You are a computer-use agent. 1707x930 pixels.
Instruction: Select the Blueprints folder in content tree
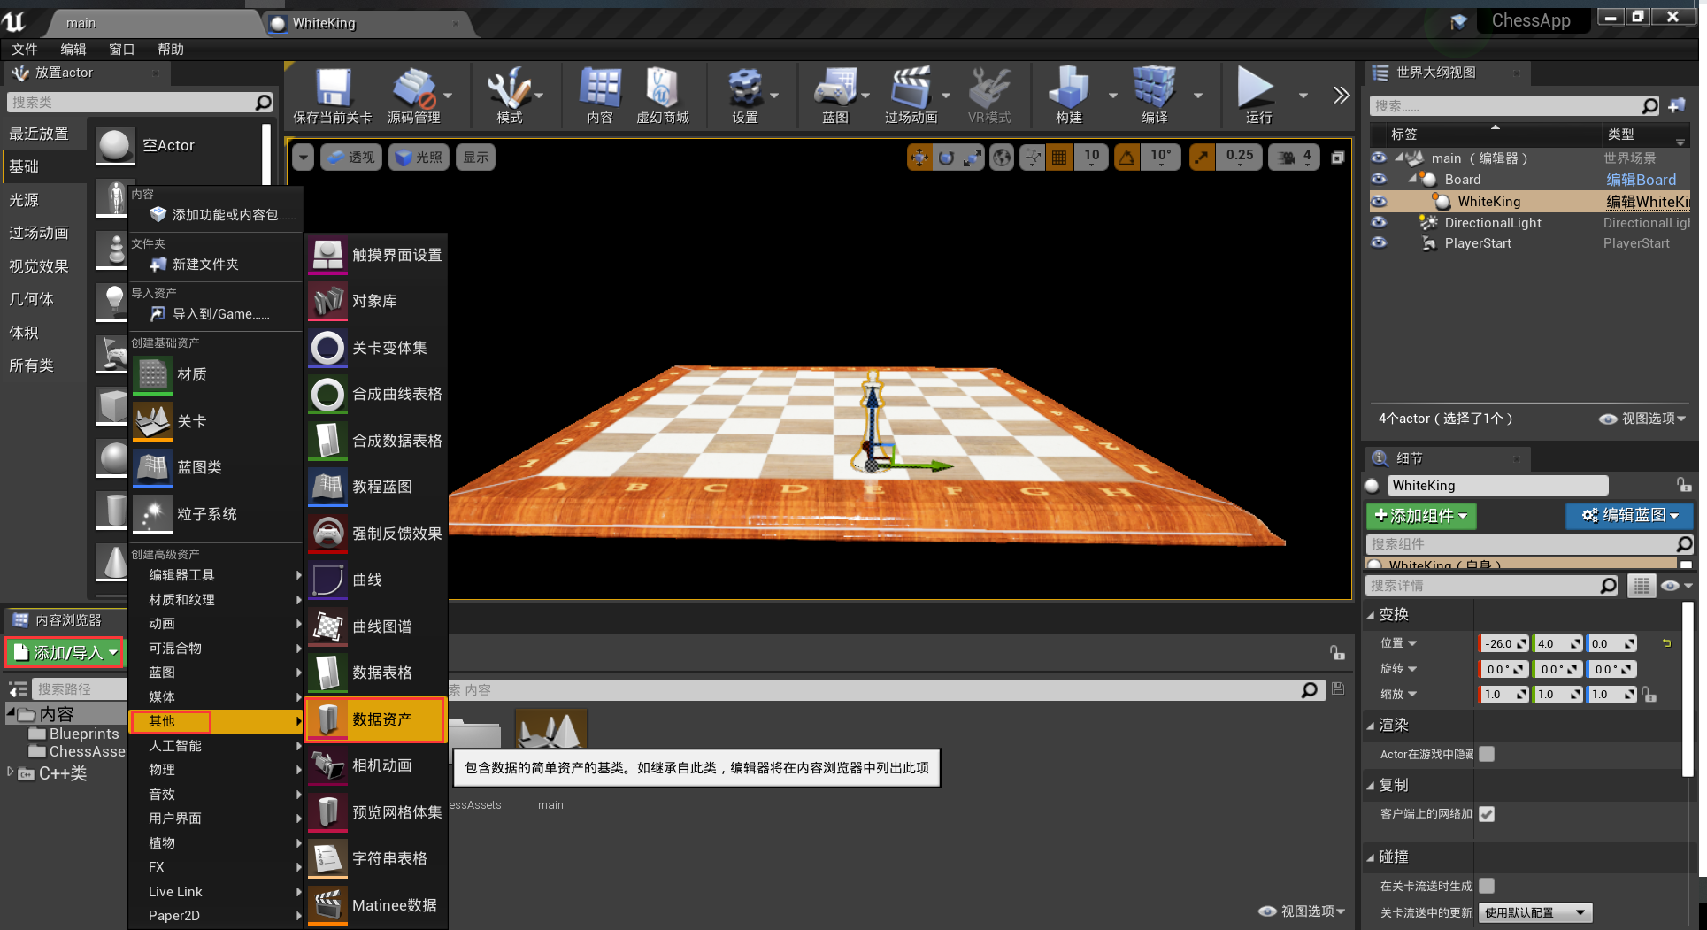83,734
